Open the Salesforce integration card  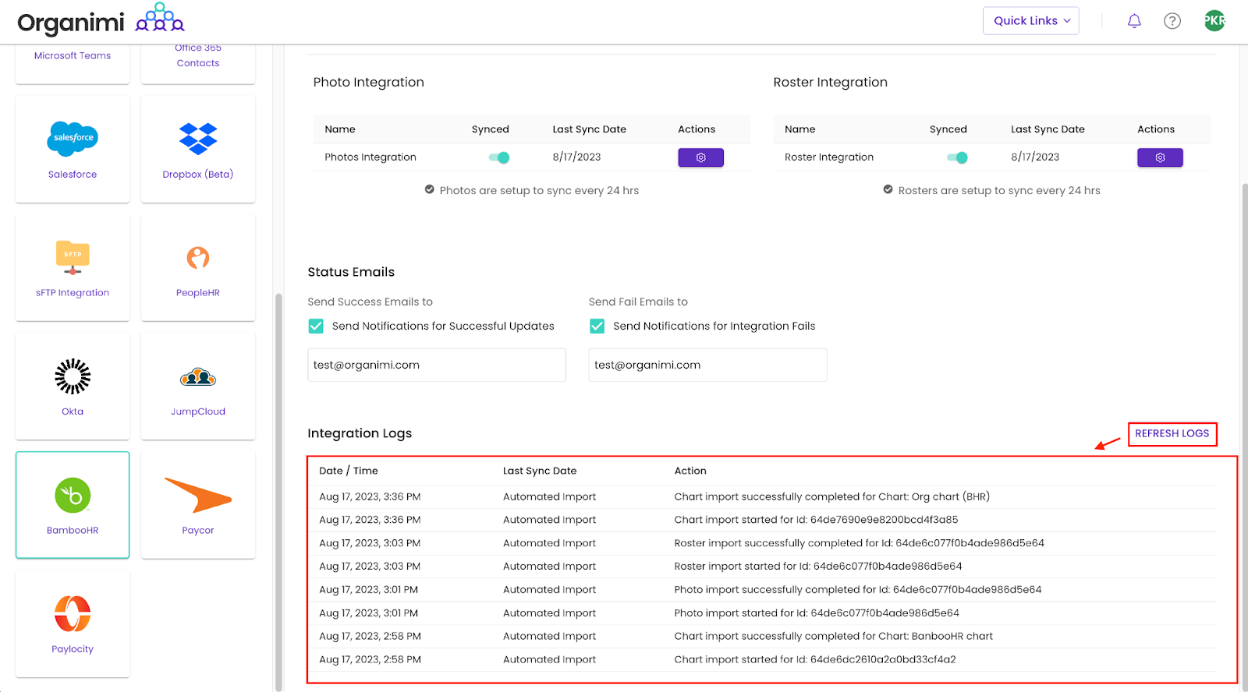73,149
